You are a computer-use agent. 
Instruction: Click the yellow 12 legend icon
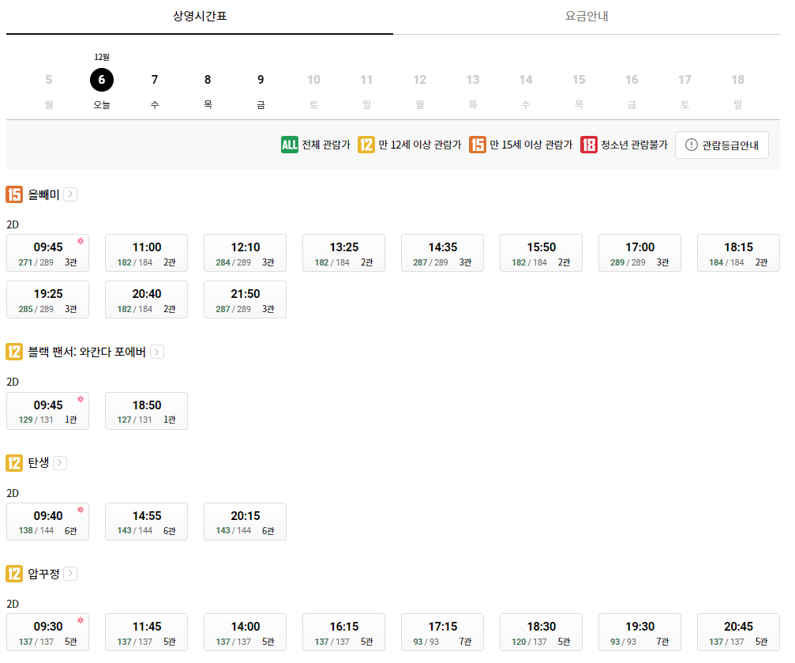click(366, 145)
